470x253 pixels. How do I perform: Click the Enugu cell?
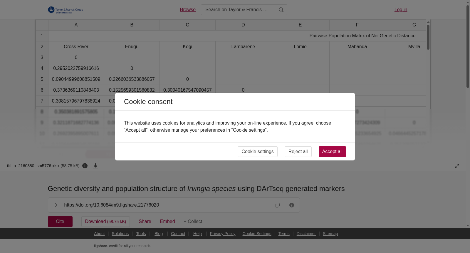132,47
